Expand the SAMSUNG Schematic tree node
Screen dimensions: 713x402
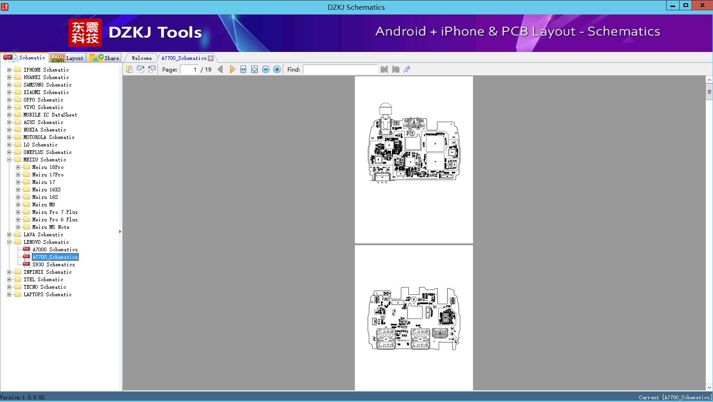[x=9, y=85]
